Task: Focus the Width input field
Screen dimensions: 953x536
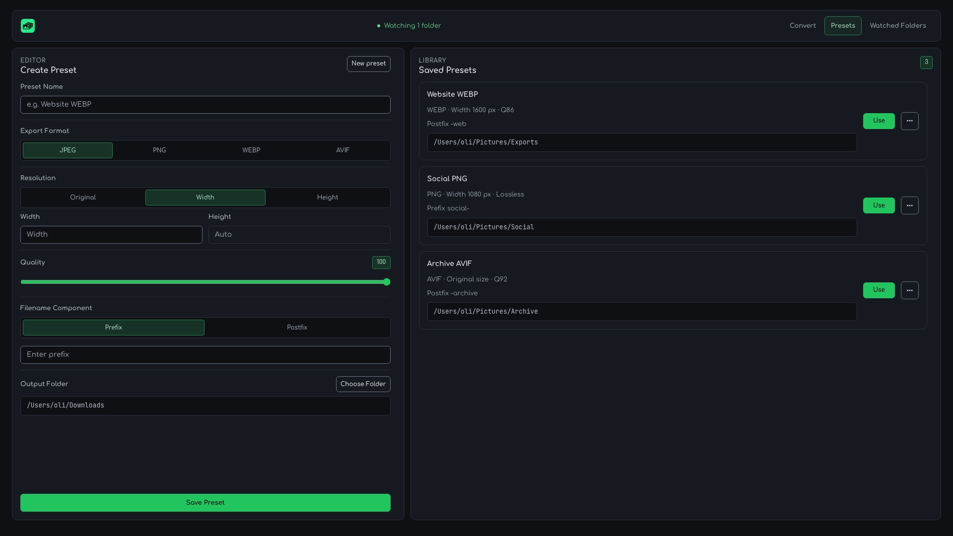Action: click(x=111, y=235)
